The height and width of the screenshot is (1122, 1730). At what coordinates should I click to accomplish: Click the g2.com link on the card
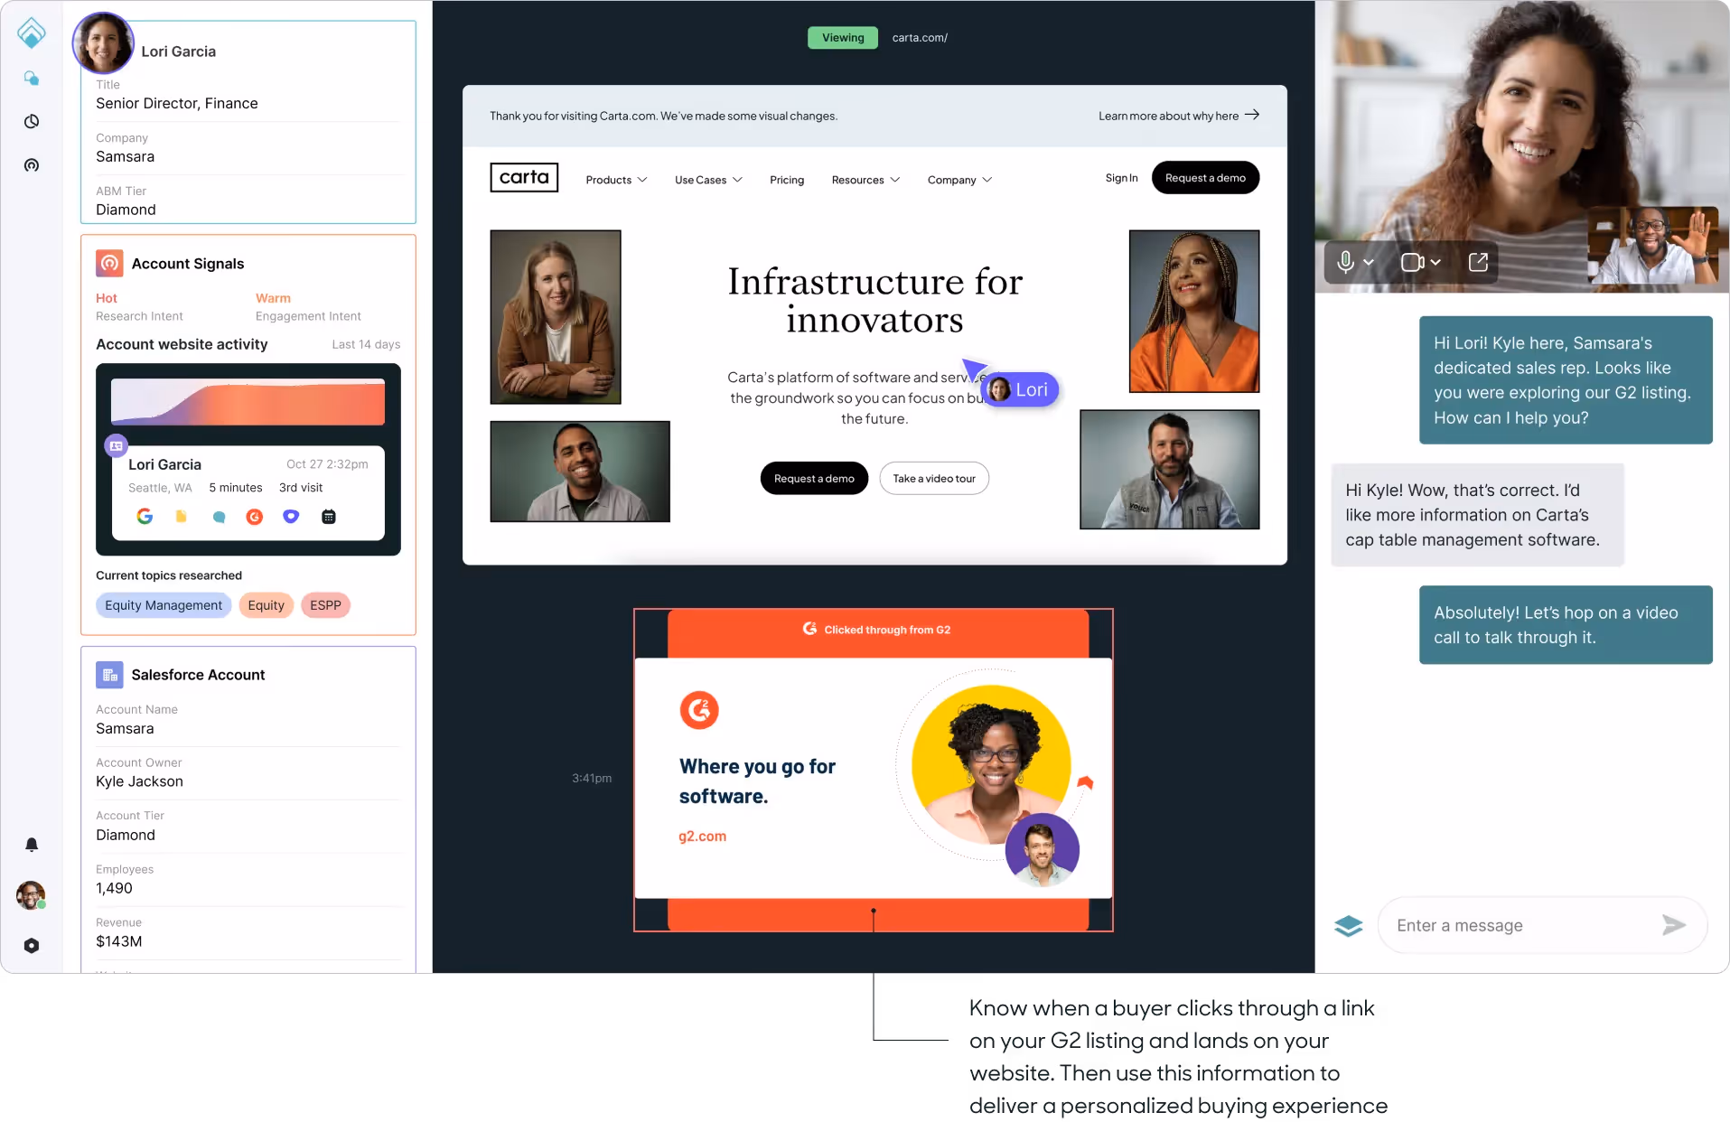click(702, 836)
